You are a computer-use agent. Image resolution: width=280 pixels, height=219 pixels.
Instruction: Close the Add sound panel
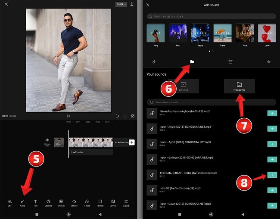point(148,5)
